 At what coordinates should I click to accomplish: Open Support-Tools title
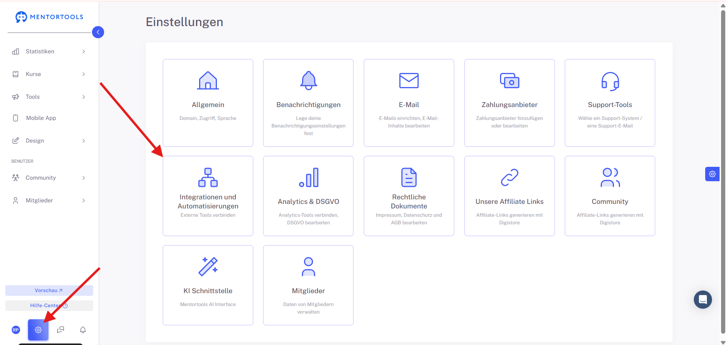[x=610, y=105]
